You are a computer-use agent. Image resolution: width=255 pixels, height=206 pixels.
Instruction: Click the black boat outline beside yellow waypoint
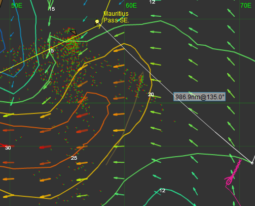96,23
